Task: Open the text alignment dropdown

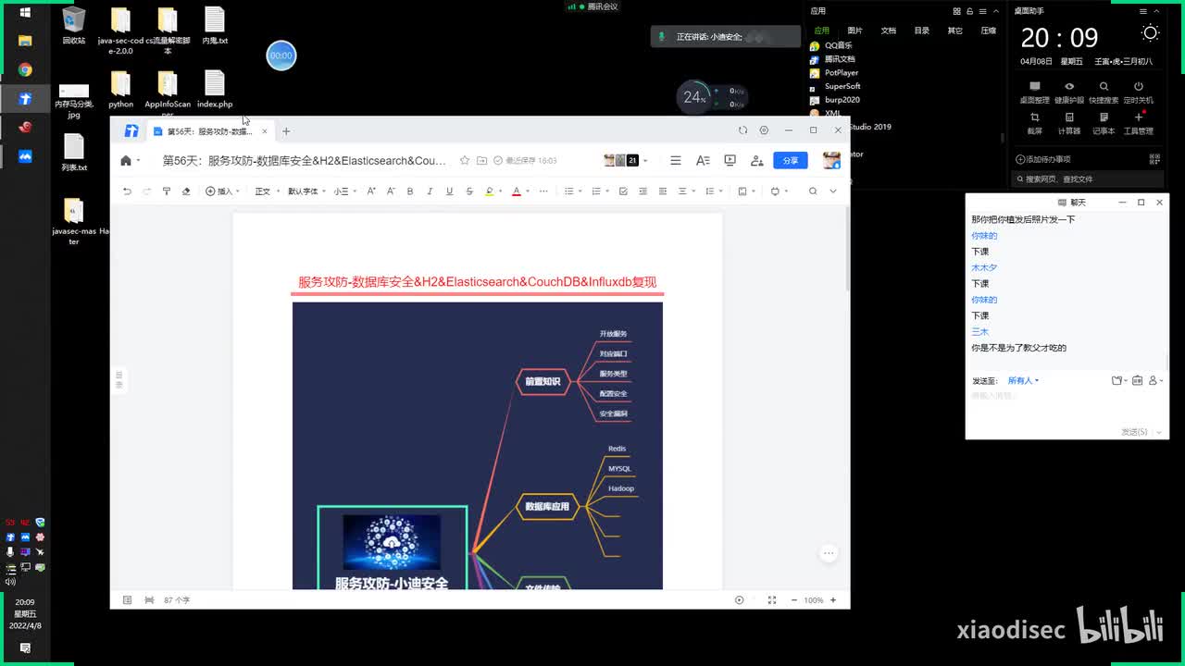Action: (x=685, y=191)
